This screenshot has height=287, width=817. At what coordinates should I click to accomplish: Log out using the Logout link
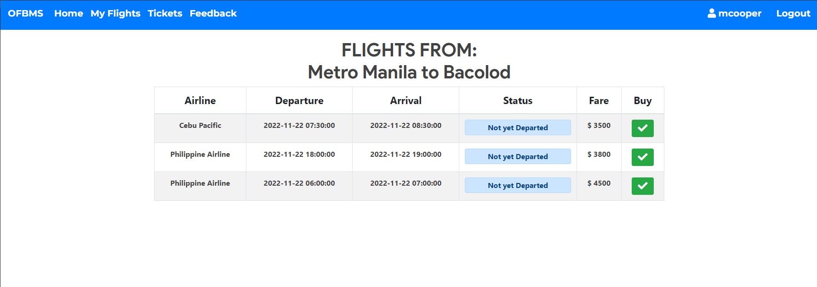pyautogui.click(x=793, y=13)
